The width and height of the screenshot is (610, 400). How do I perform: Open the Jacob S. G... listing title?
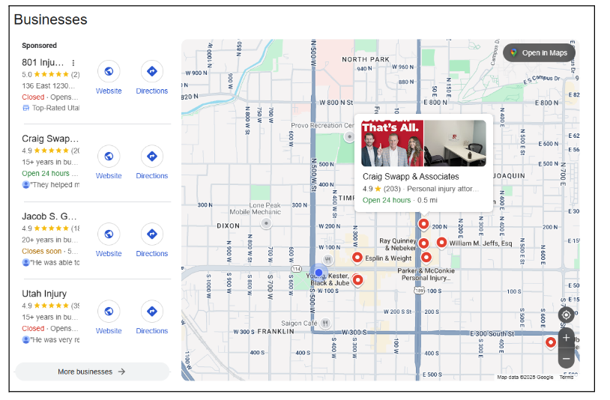point(49,216)
